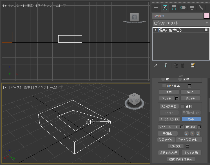Click the X planarize axis button
Screen dimensions: 210x165
click(x=186, y=134)
